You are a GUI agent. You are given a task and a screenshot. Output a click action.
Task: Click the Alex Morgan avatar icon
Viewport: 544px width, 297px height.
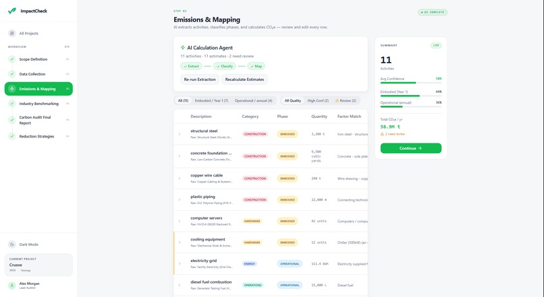click(12, 286)
